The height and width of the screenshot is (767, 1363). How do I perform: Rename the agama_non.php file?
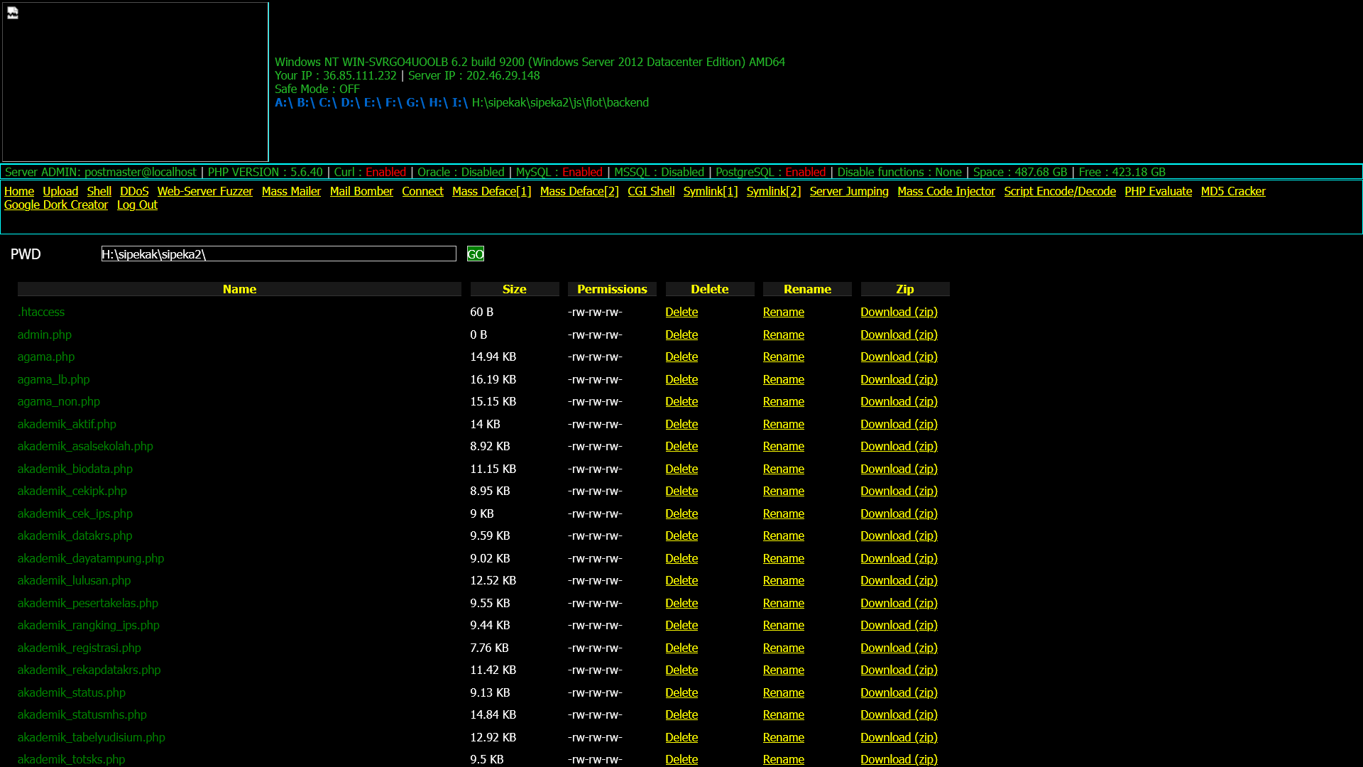(x=784, y=401)
